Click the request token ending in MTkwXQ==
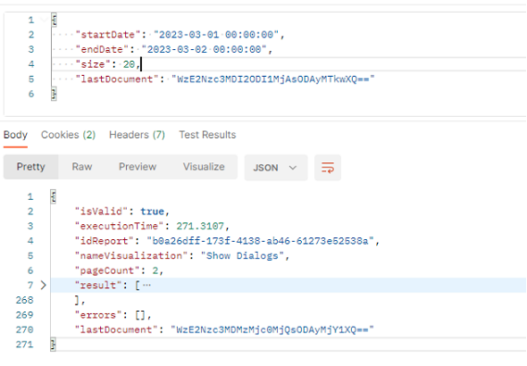This screenshot has height=366, width=527. (x=273, y=79)
